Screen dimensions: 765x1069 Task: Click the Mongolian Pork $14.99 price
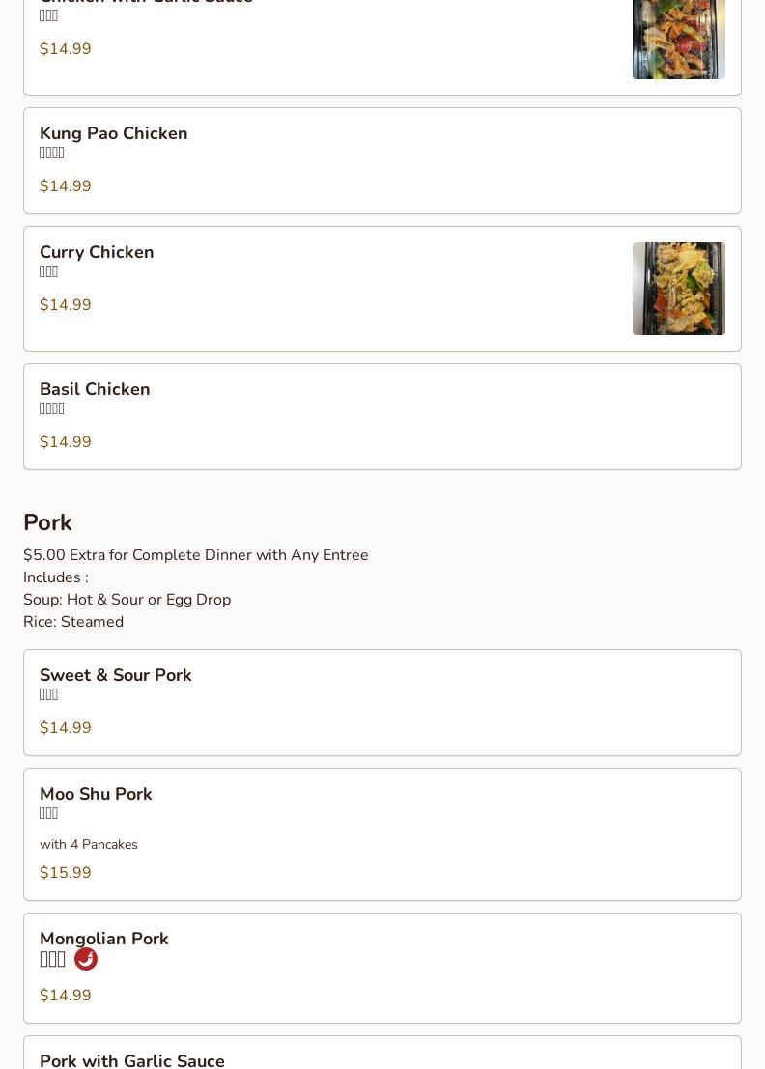pyautogui.click(x=66, y=996)
